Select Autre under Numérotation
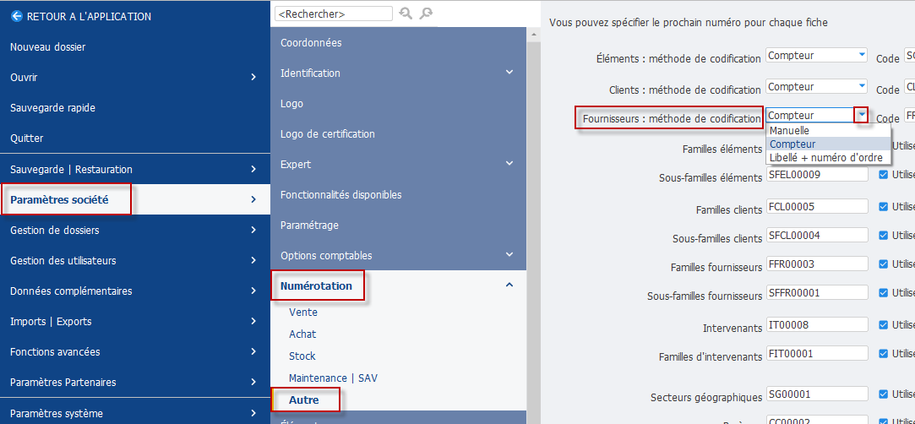This screenshot has height=424, width=915. 304,400
